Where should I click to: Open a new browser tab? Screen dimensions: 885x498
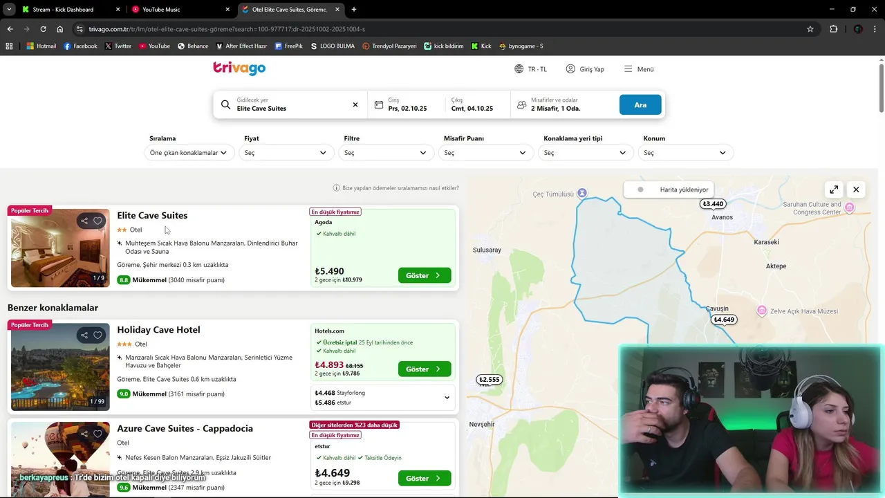[x=354, y=10]
